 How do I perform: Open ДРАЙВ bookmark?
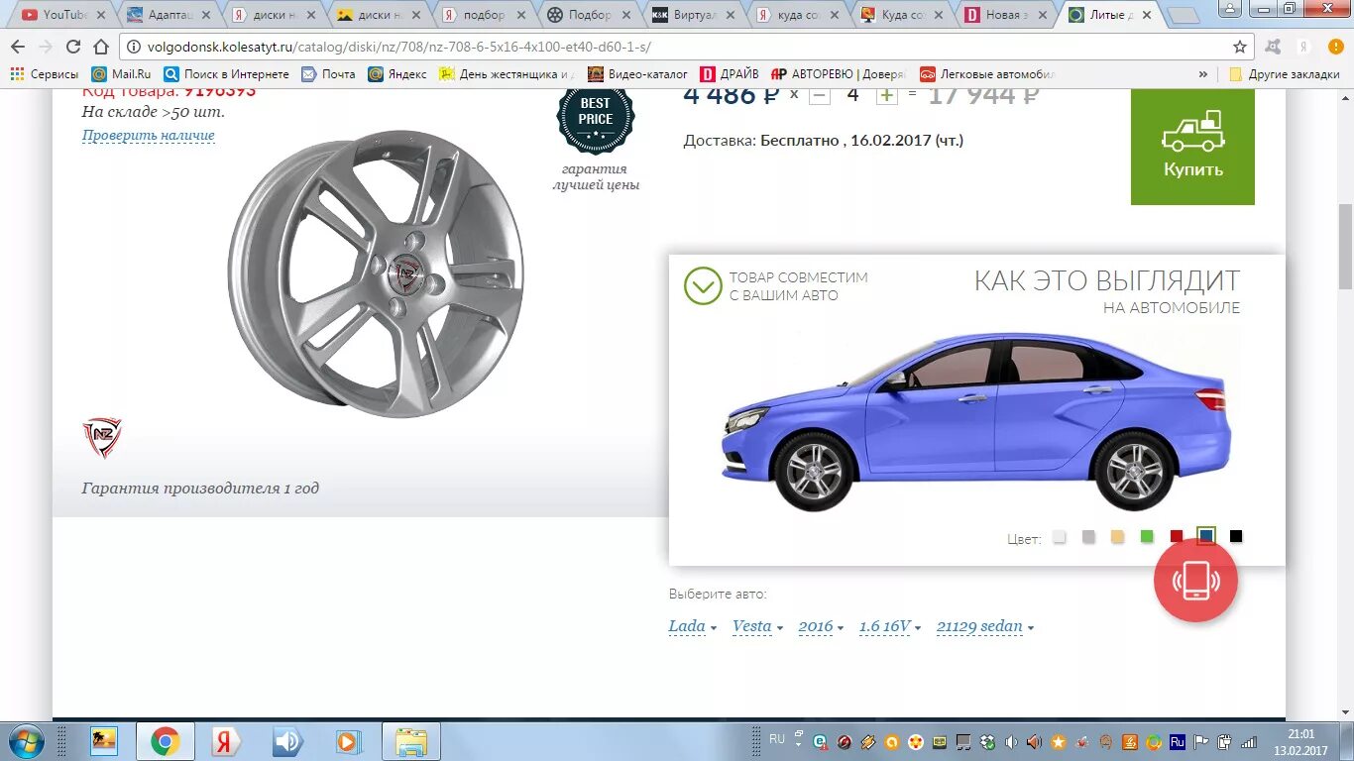point(730,74)
